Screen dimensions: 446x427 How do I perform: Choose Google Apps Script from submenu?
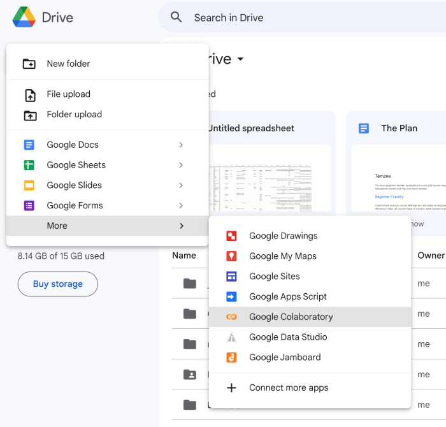coord(310,296)
